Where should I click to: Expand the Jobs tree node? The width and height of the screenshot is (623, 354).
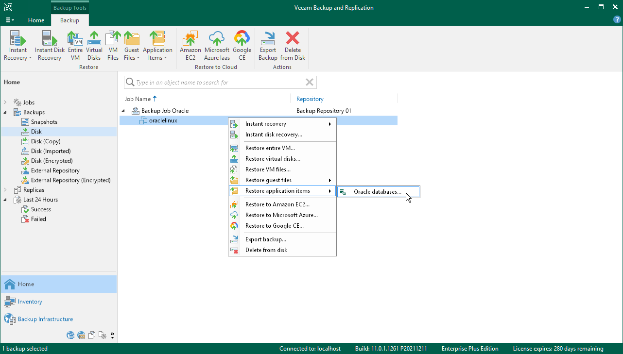pyautogui.click(x=5, y=102)
